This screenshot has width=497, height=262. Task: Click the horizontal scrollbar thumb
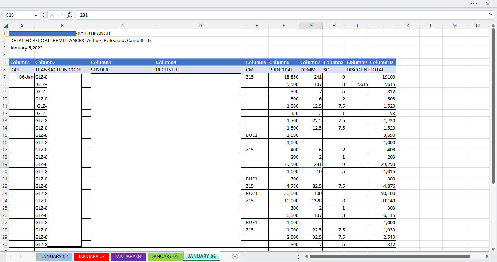click(390, 257)
